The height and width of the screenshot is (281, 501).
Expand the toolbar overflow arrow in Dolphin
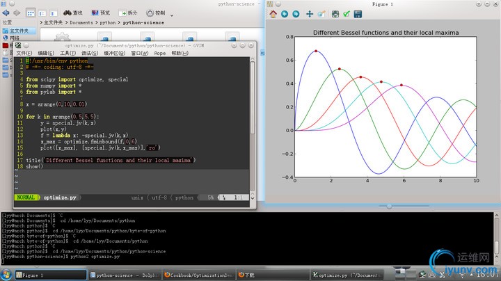tap(172, 15)
